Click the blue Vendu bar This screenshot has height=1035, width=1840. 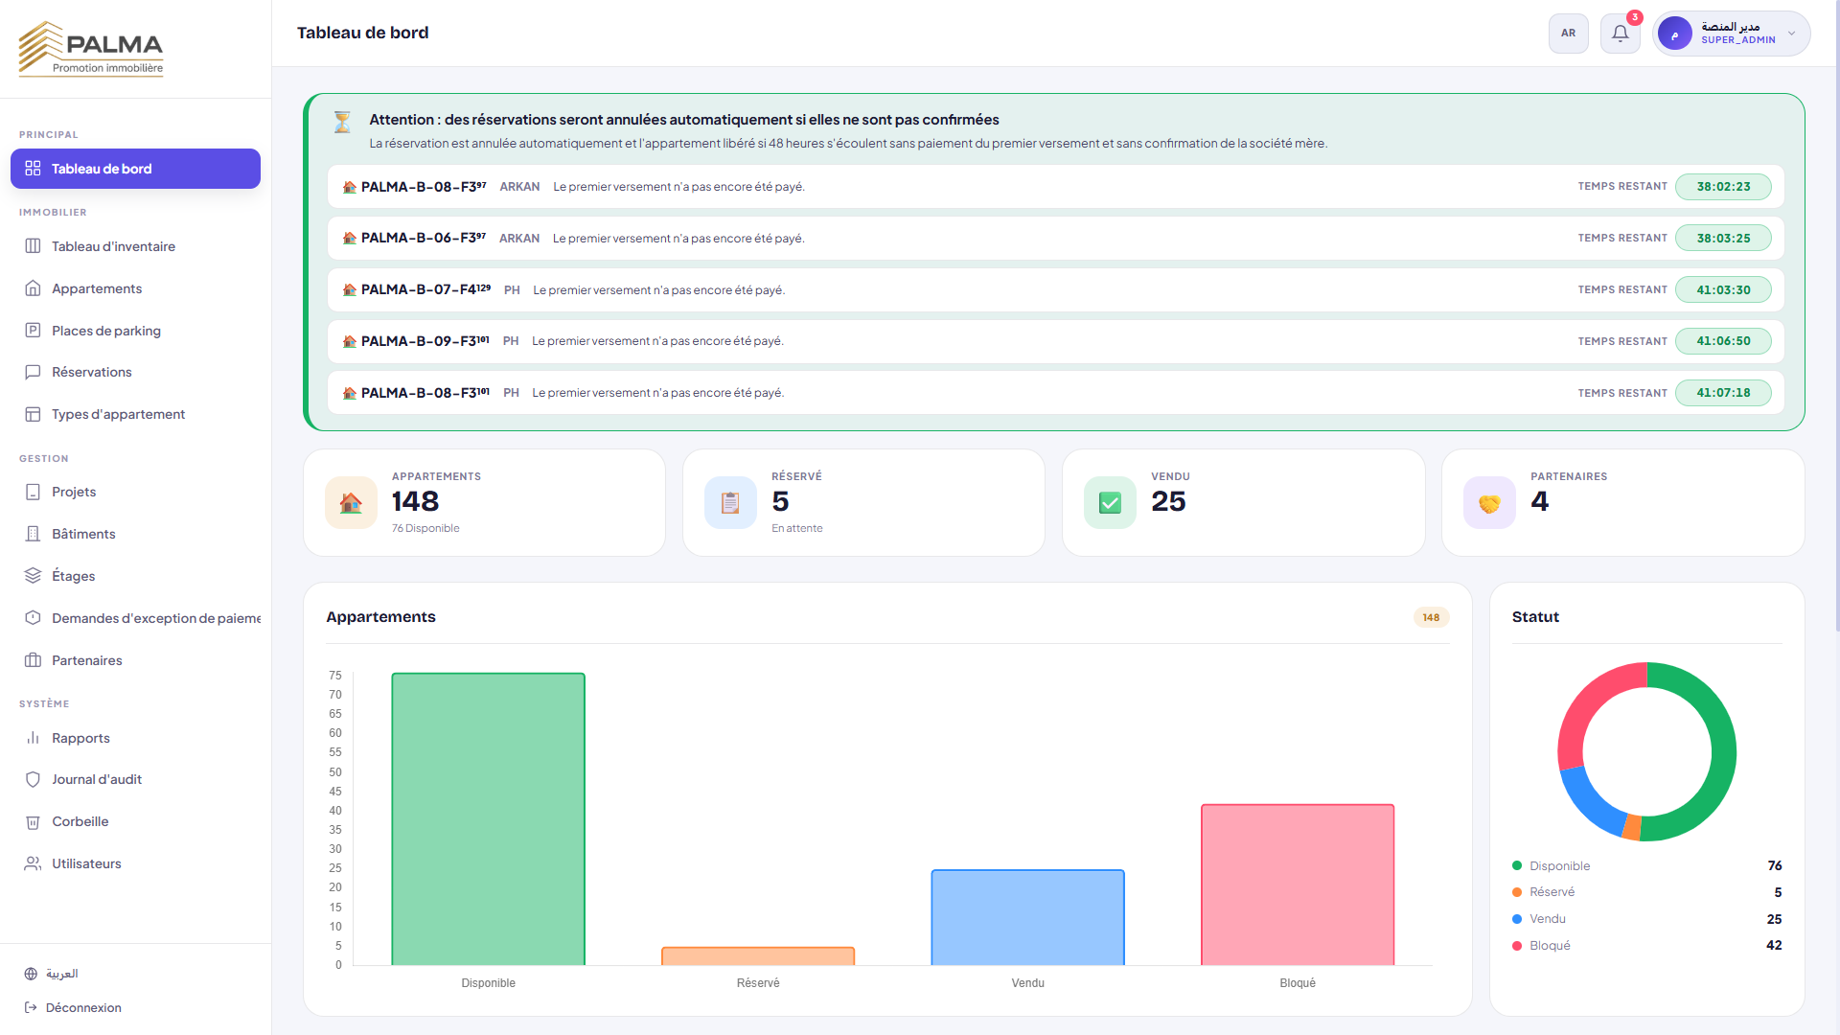[x=1027, y=917]
